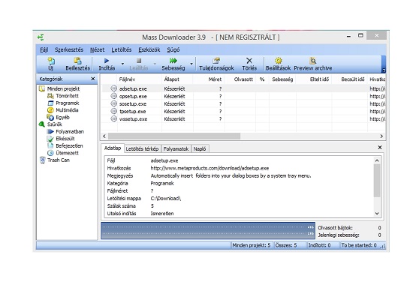This screenshot has height=288, width=413.
Task: Click the Törlés delete icon
Action: coord(249,61)
